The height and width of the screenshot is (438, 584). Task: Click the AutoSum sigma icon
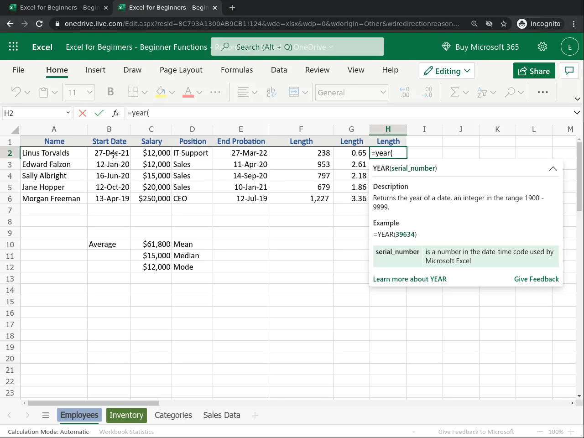[454, 92]
